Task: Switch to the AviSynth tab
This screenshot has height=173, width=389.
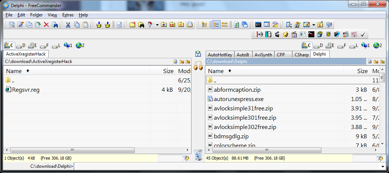Action: click(263, 54)
